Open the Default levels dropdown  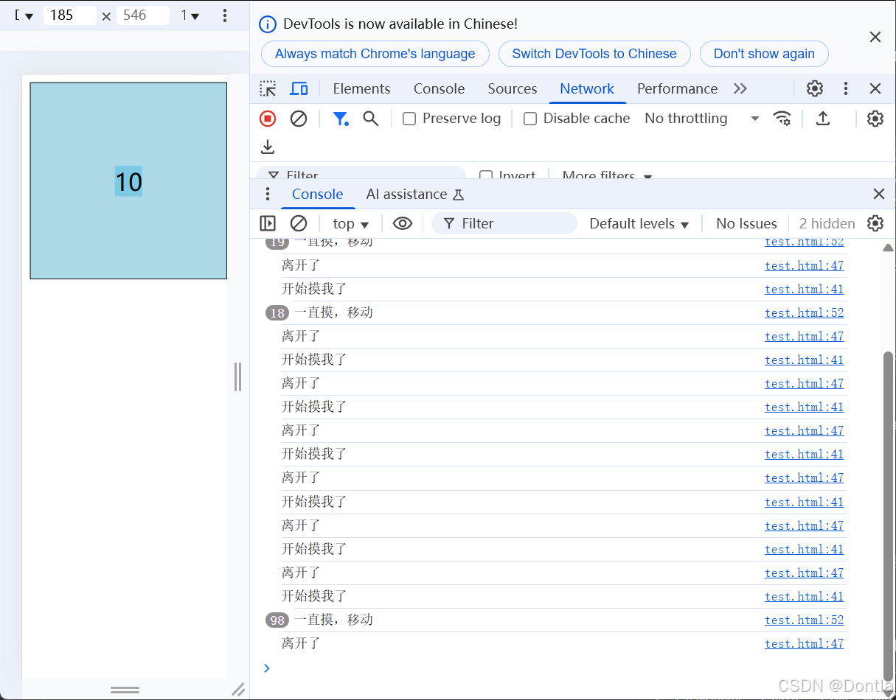point(637,223)
